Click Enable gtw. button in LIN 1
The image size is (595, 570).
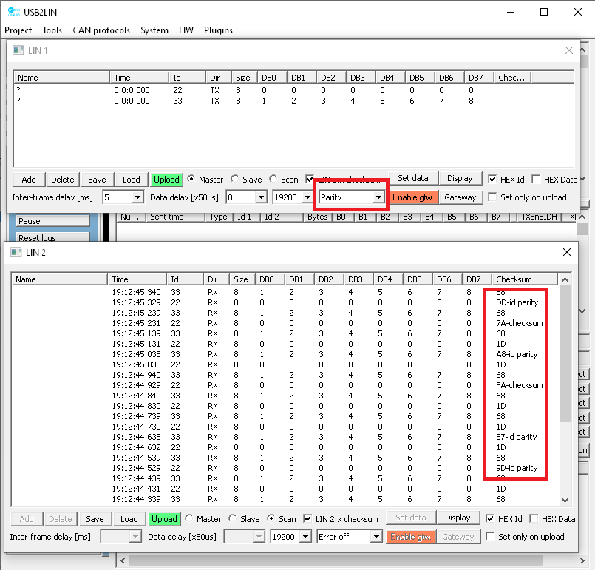413,197
